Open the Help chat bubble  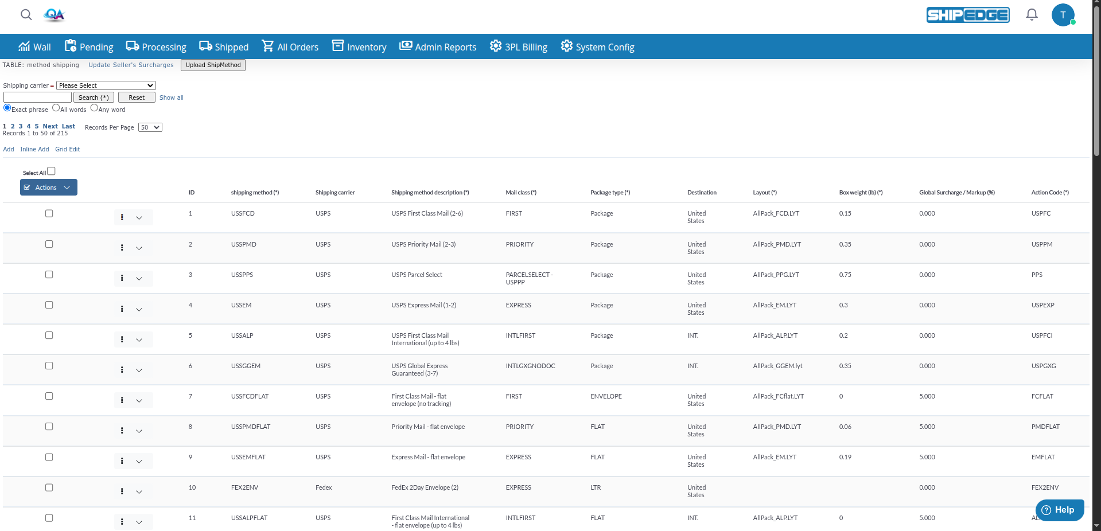1059,510
